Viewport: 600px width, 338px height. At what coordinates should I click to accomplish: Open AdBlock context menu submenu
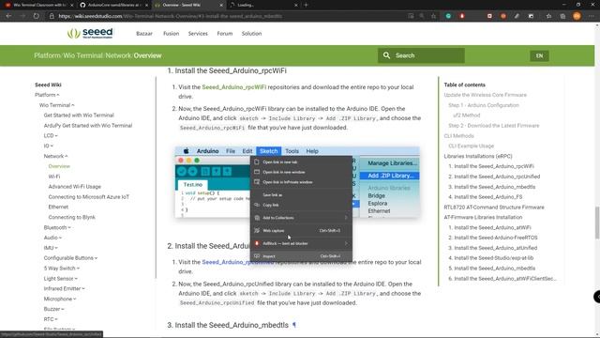301,243
